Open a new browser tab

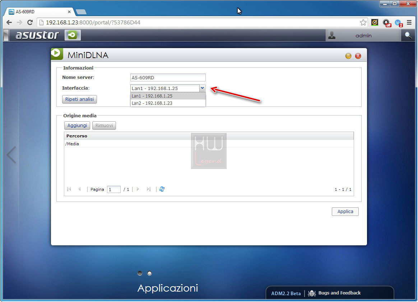pos(81,12)
